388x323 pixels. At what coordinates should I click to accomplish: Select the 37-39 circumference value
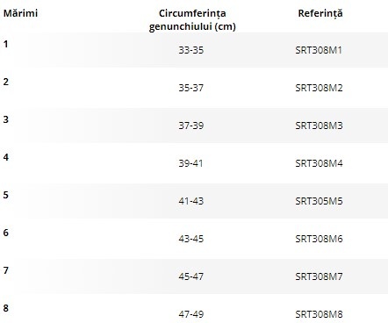tap(191, 126)
